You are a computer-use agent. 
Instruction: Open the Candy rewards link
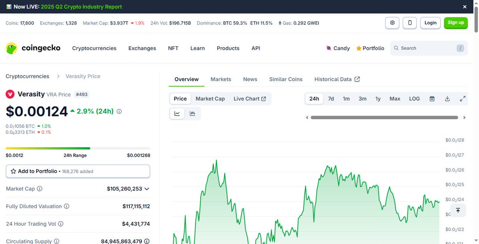tap(338, 48)
